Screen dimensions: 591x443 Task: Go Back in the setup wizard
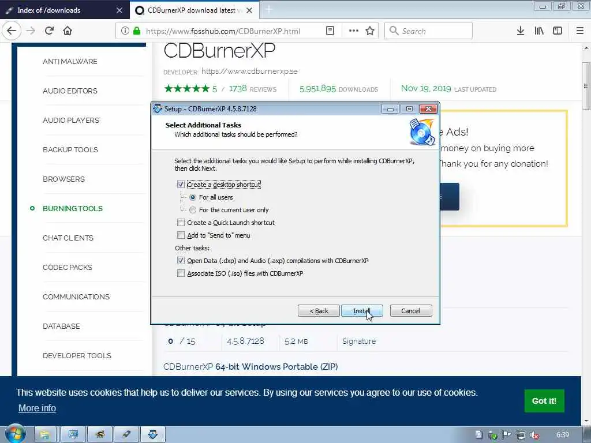(319, 311)
